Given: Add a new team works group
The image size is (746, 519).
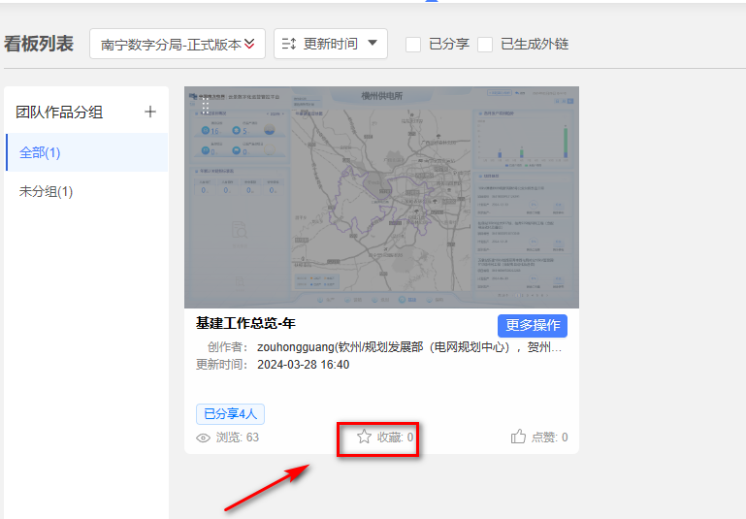Looking at the screenshot, I should point(150,112).
